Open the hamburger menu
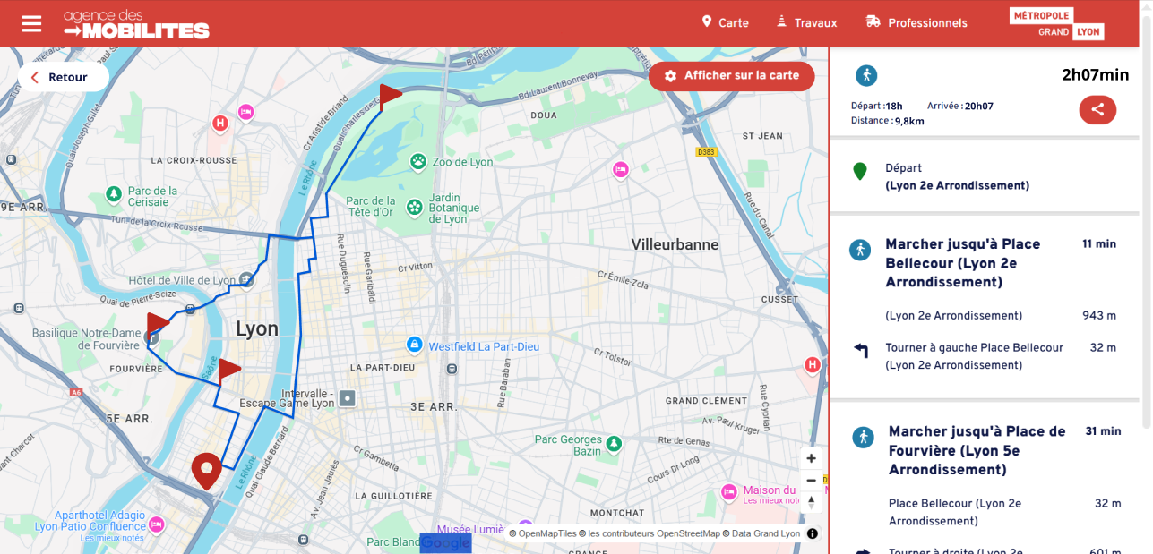1153x554 pixels. pyautogui.click(x=31, y=23)
